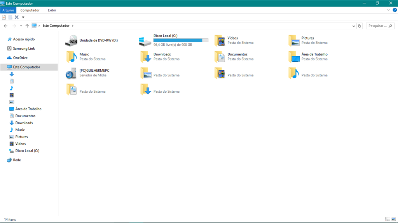The width and height of the screenshot is (398, 223).
Task: Click the '96,4 GB livre(s) de 908 GB' text
Action: click(x=173, y=45)
